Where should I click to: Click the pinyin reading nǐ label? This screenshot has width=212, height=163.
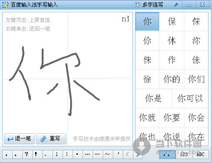click(x=125, y=19)
